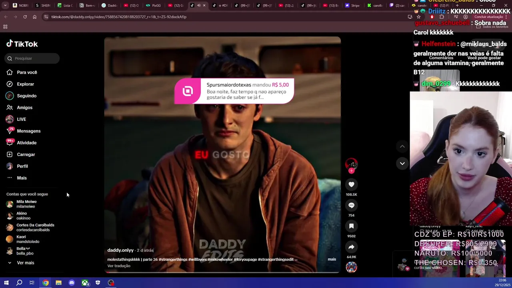Like the video with the heart icon
The image size is (512, 288).
(351, 184)
